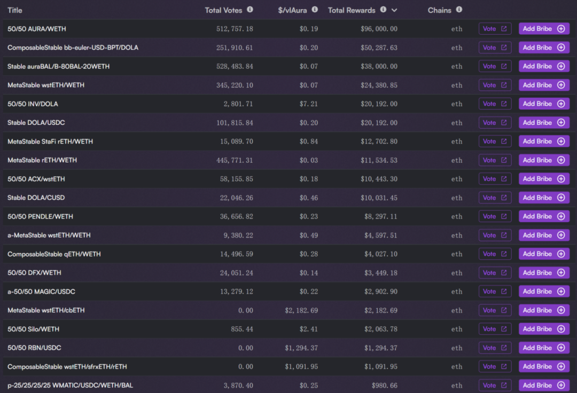The height and width of the screenshot is (393, 577).
Task: Select the Stable auraBAL/B-80BAL-20WETH row title
Action: pyautogui.click(x=59, y=66)
